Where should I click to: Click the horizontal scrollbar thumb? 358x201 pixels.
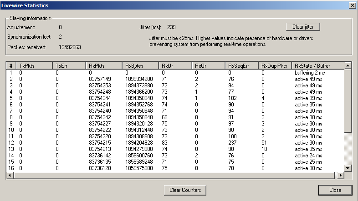coord(174,175)
